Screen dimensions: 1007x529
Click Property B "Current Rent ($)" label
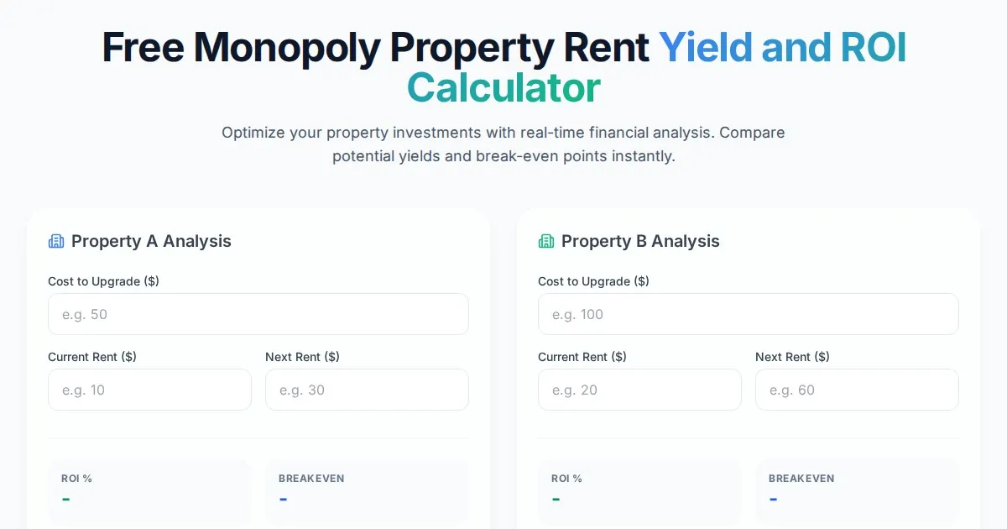click(x=582, y=357)
